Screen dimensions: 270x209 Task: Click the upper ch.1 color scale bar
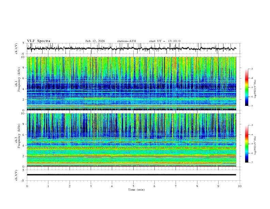pos(246,87)
